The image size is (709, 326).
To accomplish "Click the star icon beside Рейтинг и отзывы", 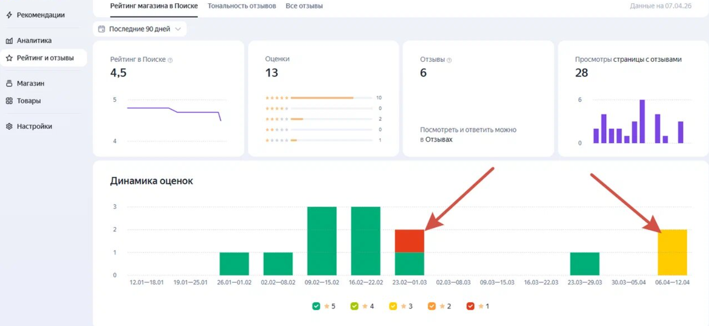I will [9, 59].
